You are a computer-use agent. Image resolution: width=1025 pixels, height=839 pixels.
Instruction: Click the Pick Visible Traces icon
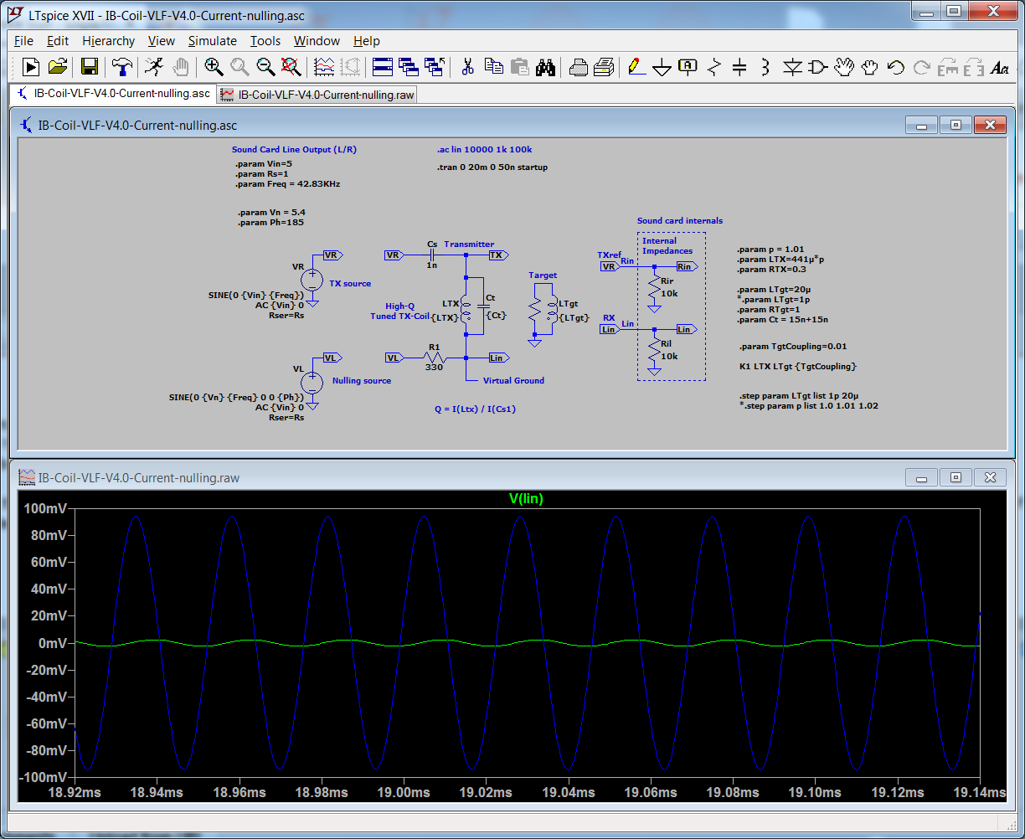tap(324, 67)
